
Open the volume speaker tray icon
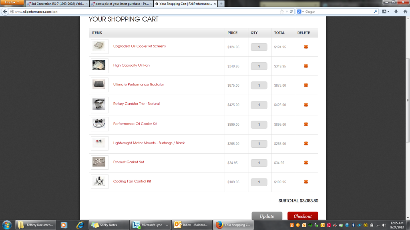pos(384,225)
